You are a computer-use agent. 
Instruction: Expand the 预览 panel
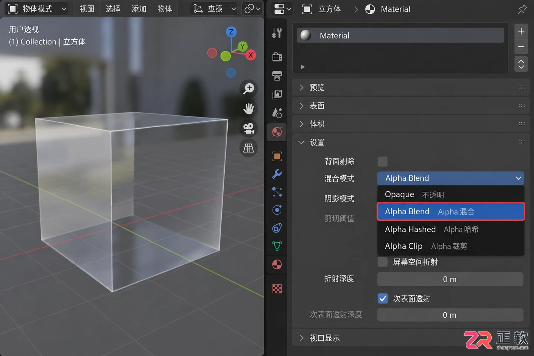pyautogui.click(x=411, y=88)
